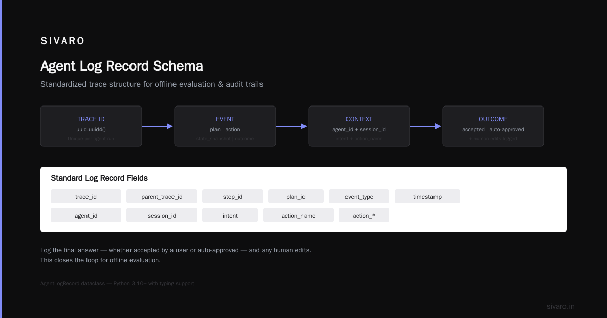Click the action_* field chip
This screenshot has height=318, width=607.
364,215
